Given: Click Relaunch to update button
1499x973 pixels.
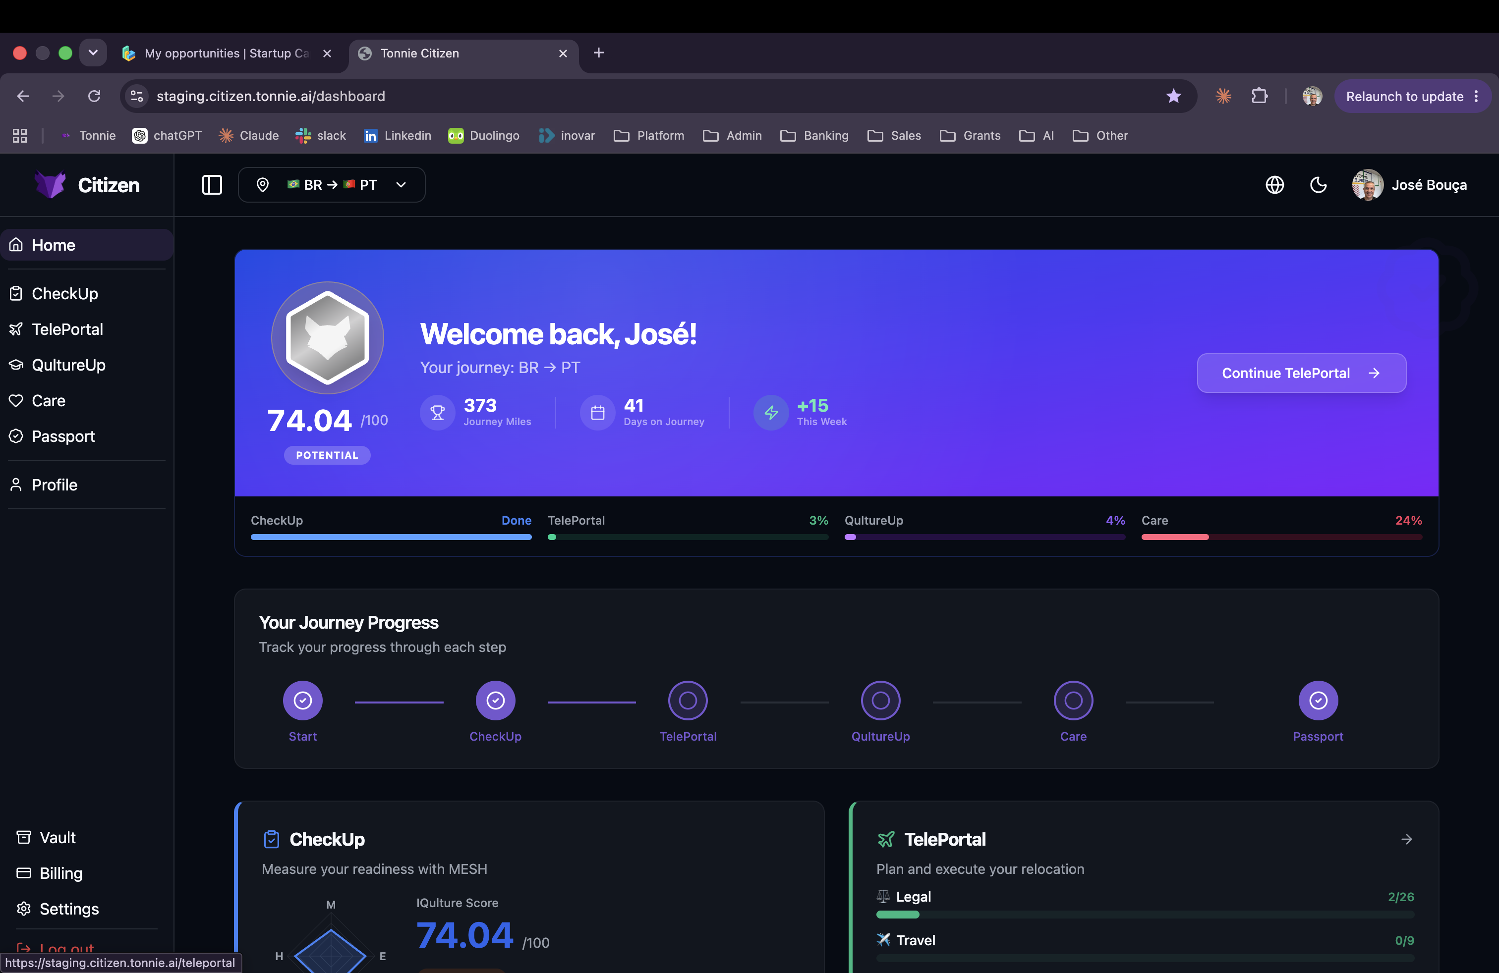Looking at the screenshot, I should pos(1412,96).
